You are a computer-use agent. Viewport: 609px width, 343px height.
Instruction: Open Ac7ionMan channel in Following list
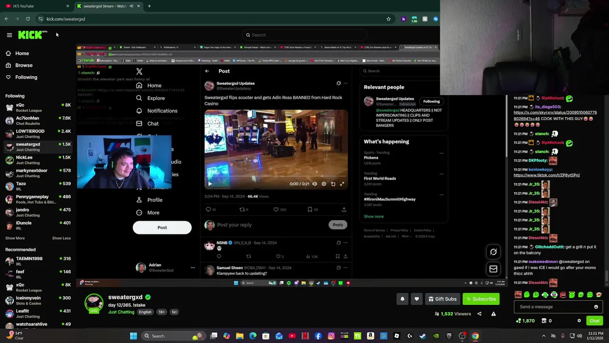[37, 121]
